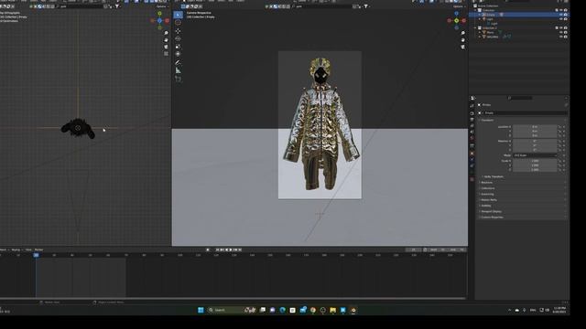Collapse Collection in outliner tree

(476, 10)
